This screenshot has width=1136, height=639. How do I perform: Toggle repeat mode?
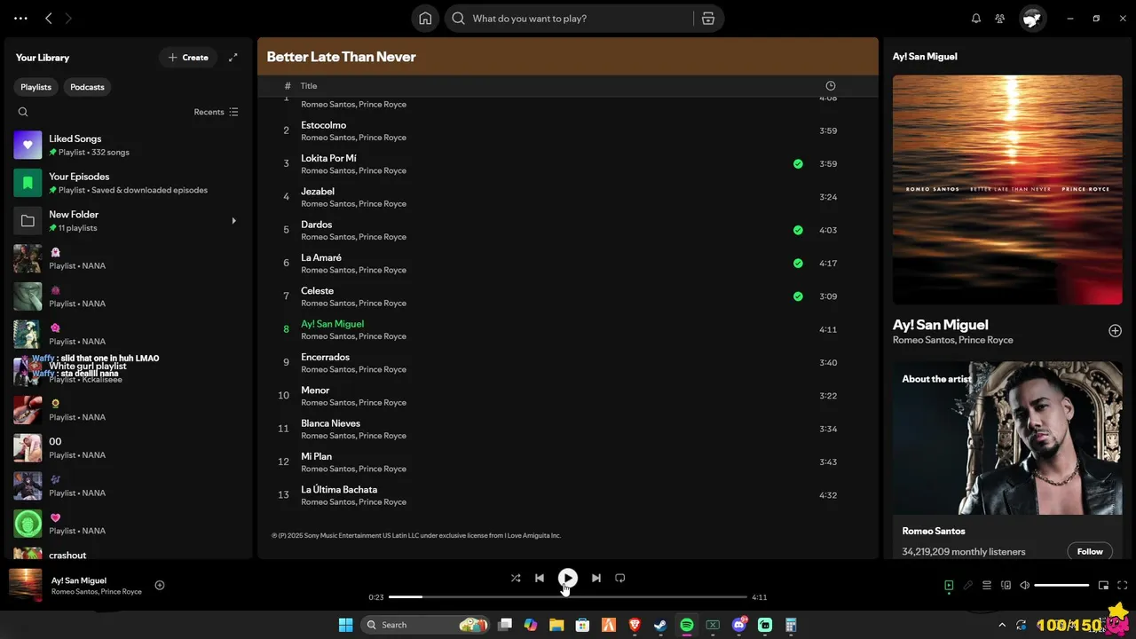[620, 579]
